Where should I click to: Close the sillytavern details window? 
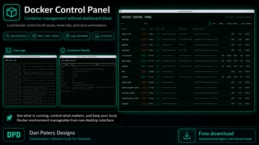pos(115,57)
